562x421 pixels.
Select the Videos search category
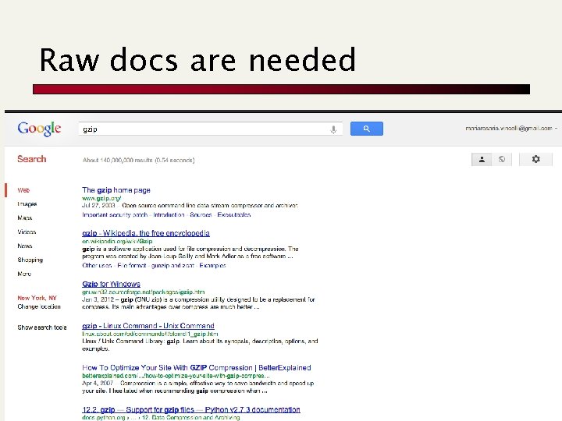[x=27, y=232]
